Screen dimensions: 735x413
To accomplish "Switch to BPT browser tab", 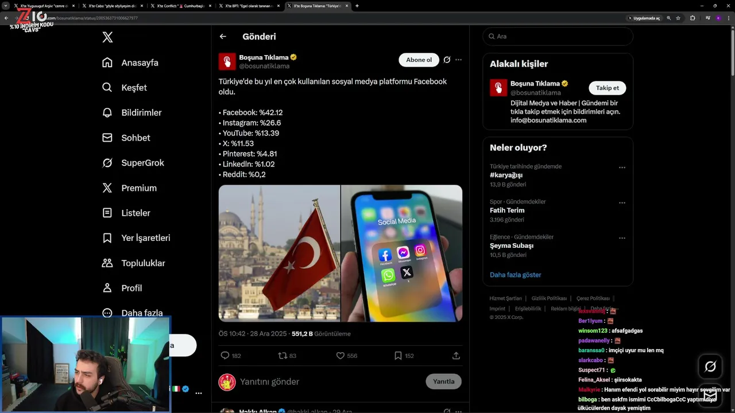I will coord(249,6).
